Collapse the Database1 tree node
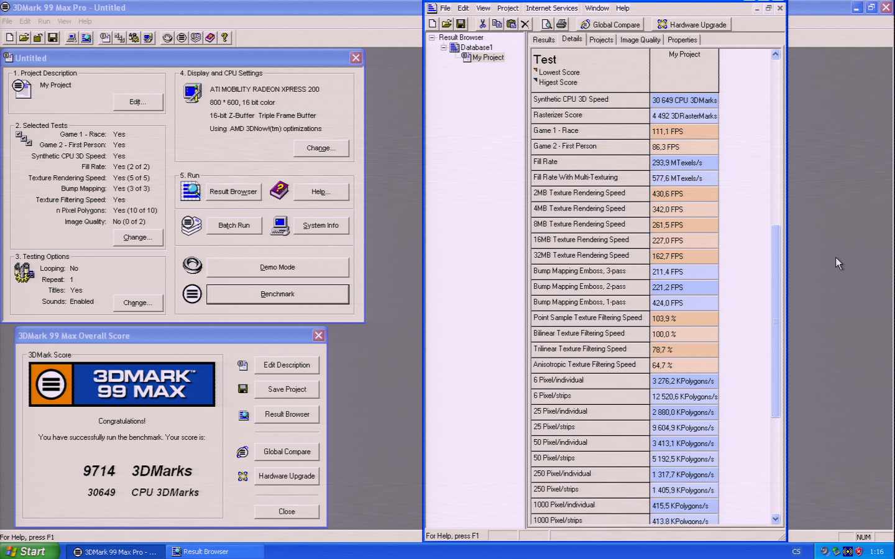This screenshot has height=559, width=895. coord(444,47)
